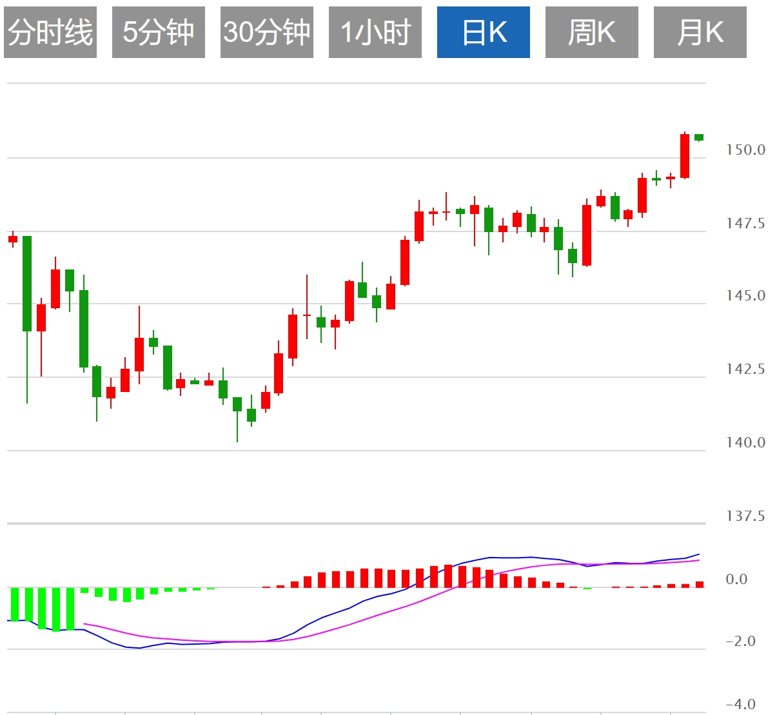Click the active 日K tab
This screenshot has height=715, width=777.
click(x=484, y=32)
